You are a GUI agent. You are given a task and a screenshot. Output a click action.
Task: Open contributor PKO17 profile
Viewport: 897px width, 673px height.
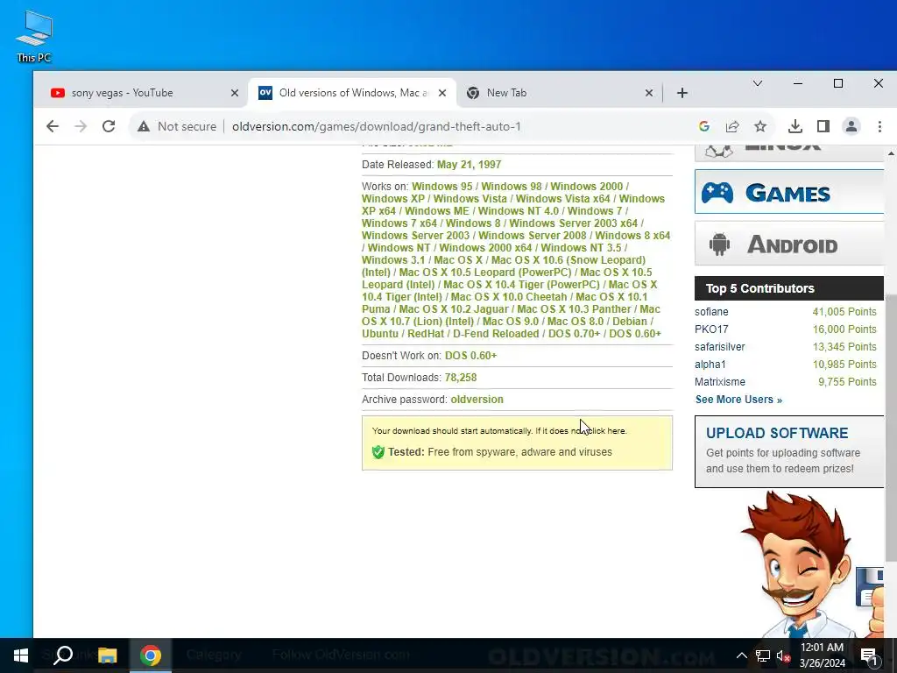[x=711, y=329]
